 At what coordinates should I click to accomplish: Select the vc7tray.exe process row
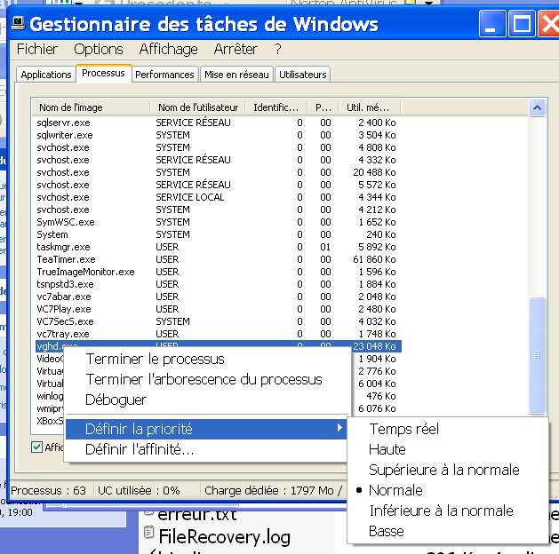point(219,334)
